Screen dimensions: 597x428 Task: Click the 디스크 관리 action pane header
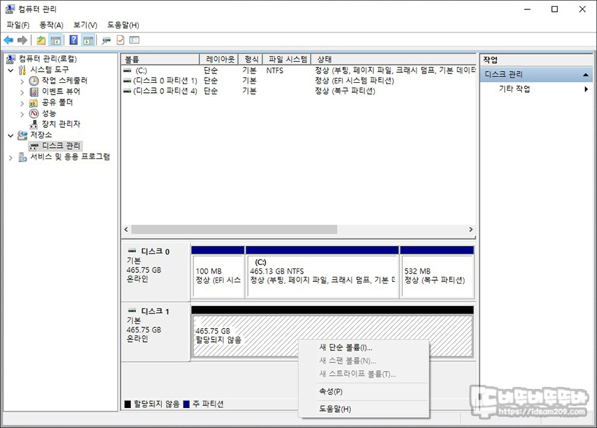(x=536, y=75)
